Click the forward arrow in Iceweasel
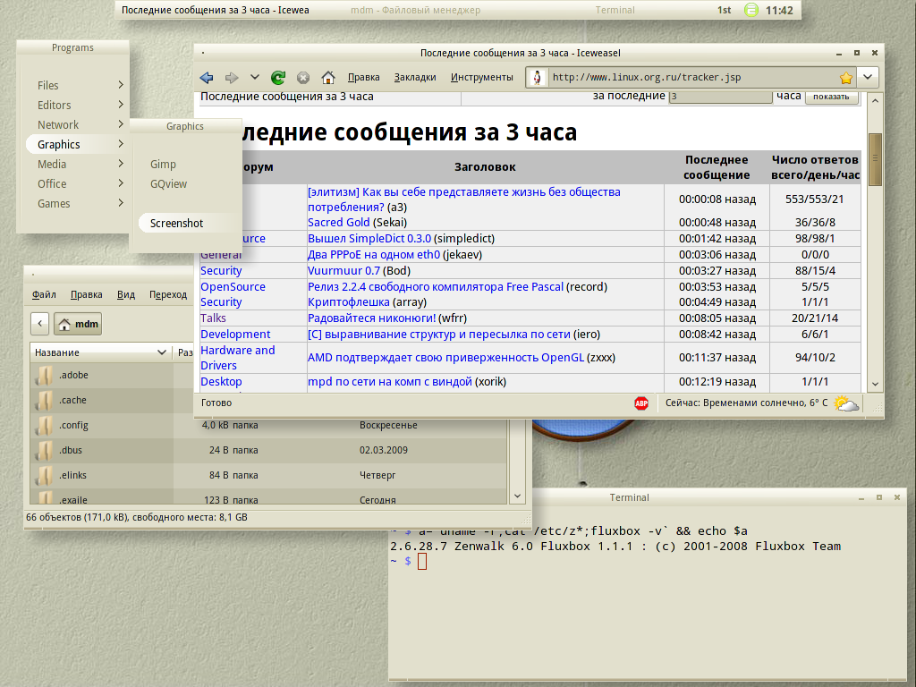Screen dimensions: 916x687 (232, 77)
